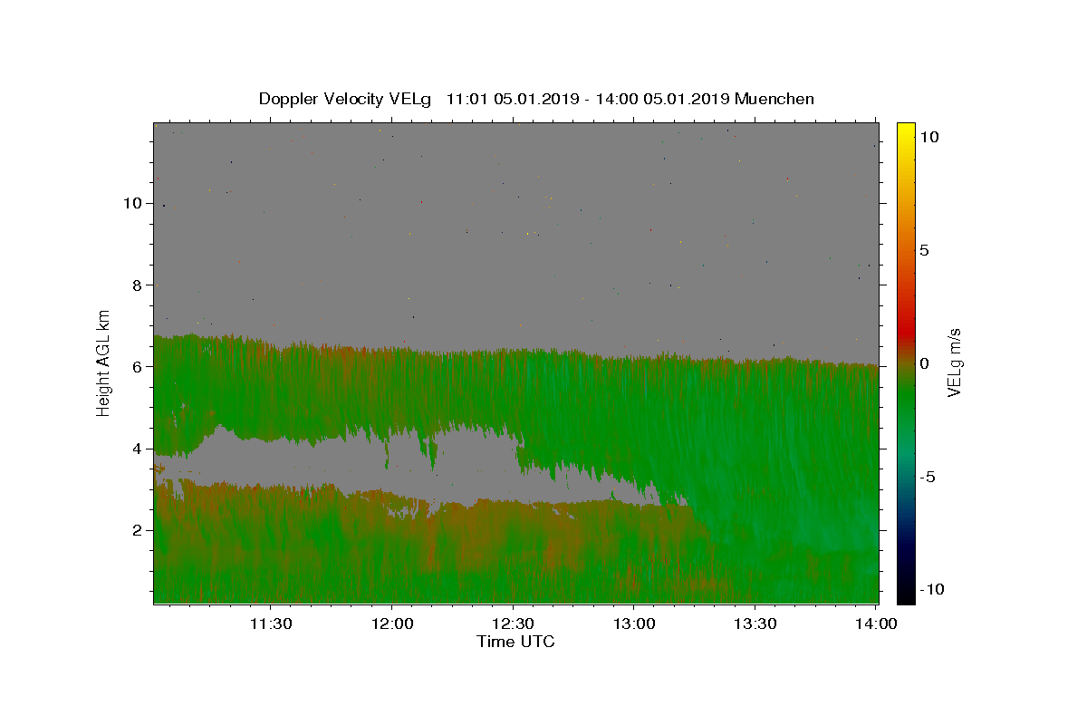Click the colorbar tick value 10
The image size is (1087, 725).
pos(928,136)
